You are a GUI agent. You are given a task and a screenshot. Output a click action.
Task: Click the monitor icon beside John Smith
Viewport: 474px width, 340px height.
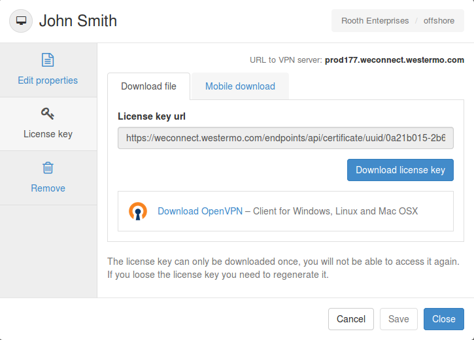coord(22,20)
